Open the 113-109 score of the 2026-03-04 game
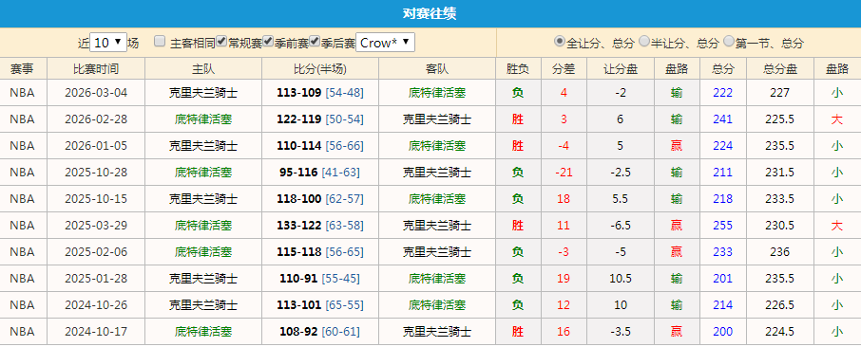The image size is (861, 347). pos(299,93)
